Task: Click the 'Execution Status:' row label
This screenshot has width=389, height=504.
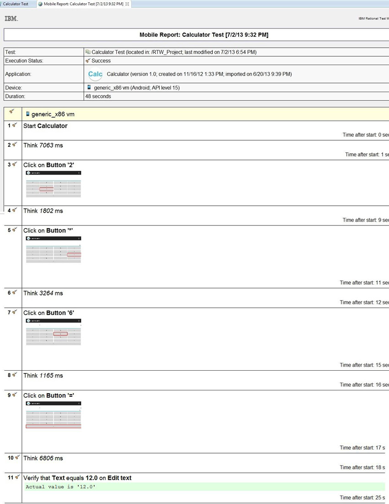Action: point(24,61)
